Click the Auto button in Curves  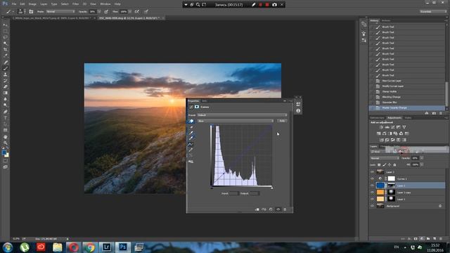[x=282, y=121]
